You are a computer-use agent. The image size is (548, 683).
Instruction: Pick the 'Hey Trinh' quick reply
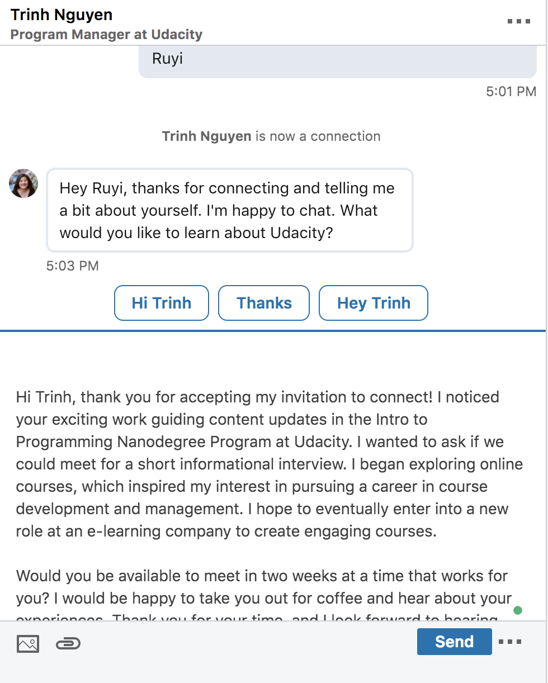tap(374, 303)
